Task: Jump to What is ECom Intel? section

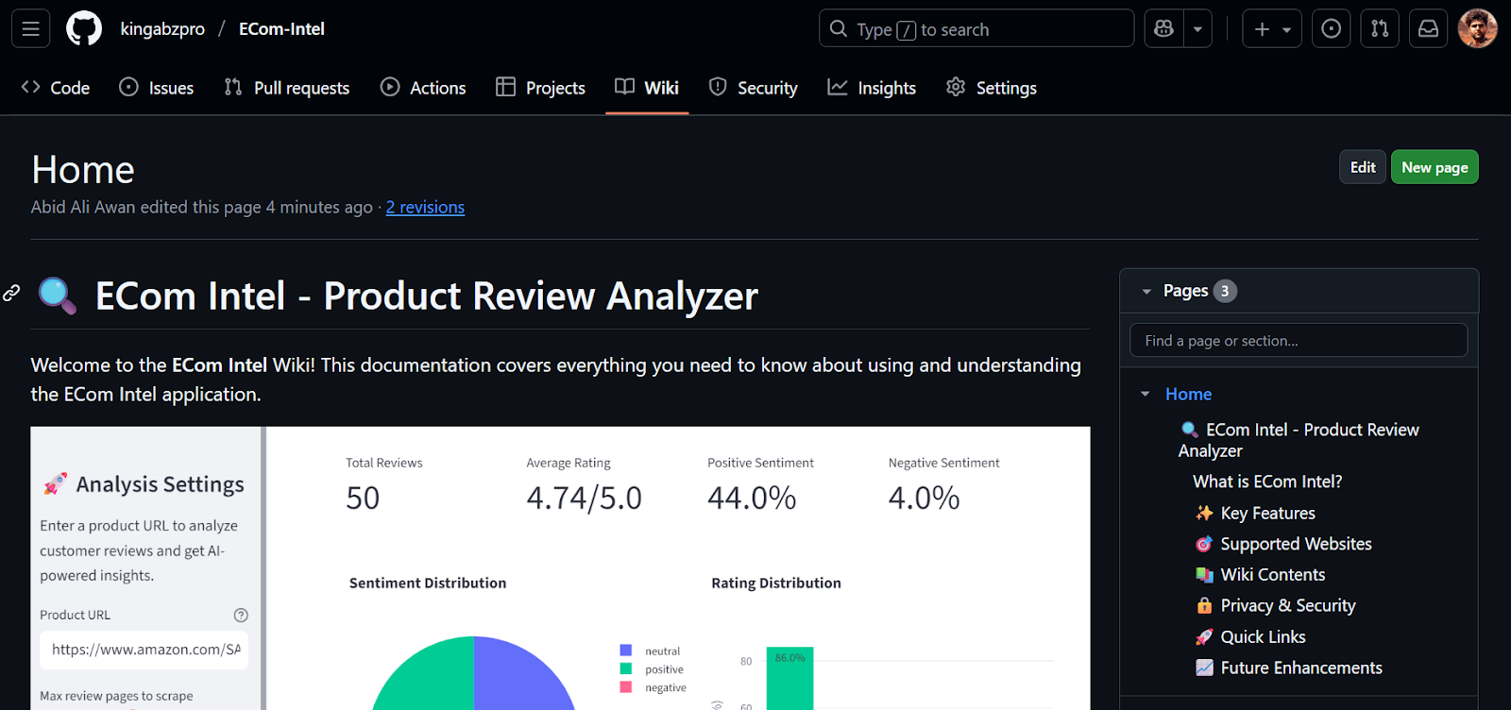Action: 1267,482
